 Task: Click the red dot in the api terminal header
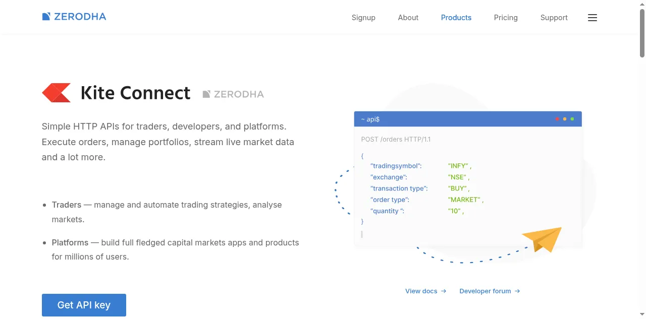tap(557, 119)
